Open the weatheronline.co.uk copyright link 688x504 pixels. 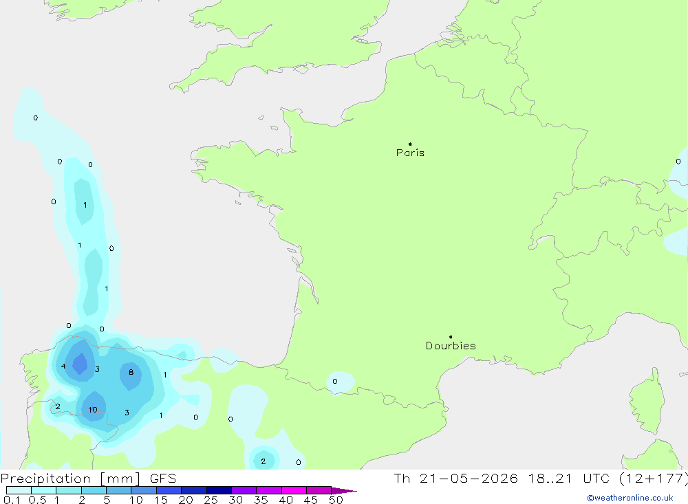[630, 498]
